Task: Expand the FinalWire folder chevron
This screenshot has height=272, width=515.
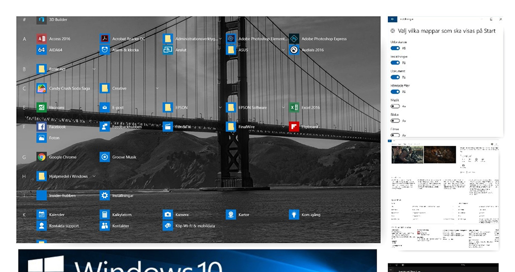Action: click(283, 127)
